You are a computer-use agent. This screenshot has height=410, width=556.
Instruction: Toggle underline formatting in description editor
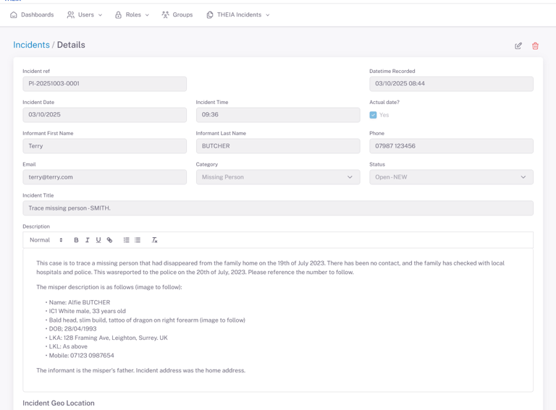[98, 240]
